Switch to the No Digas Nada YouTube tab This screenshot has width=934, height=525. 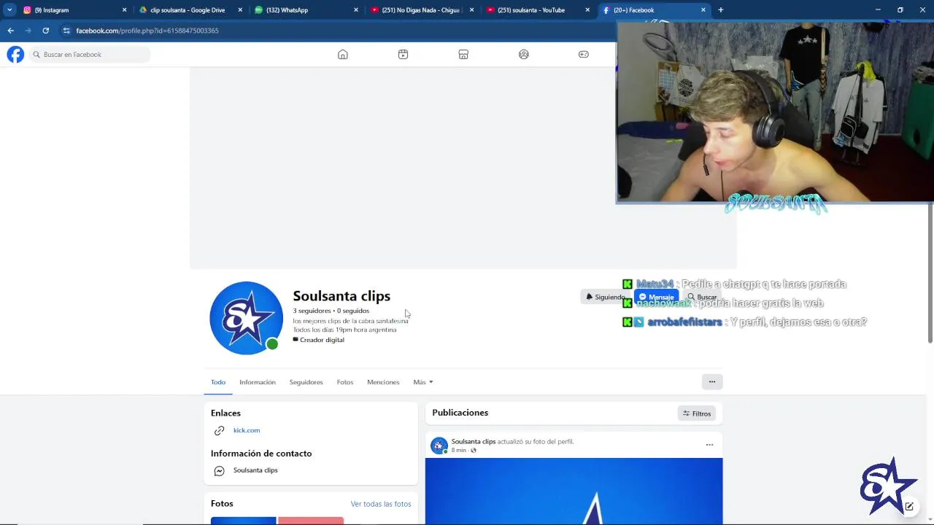[422, 10]
